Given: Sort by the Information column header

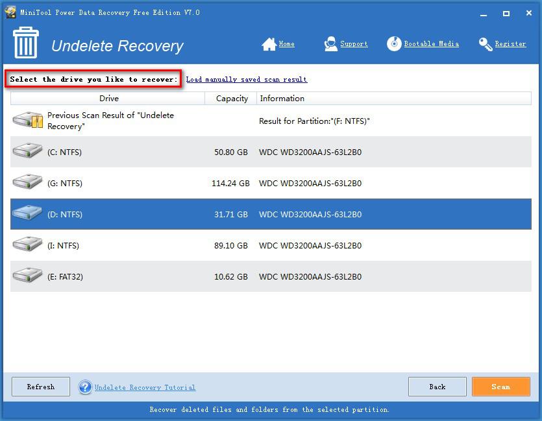Looking at the screenshot, I should point(394,99).
